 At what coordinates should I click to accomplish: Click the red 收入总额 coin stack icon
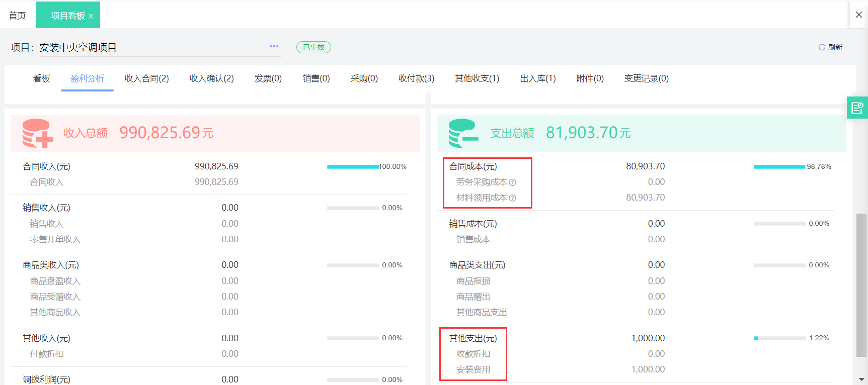click(x=37, y=133)
